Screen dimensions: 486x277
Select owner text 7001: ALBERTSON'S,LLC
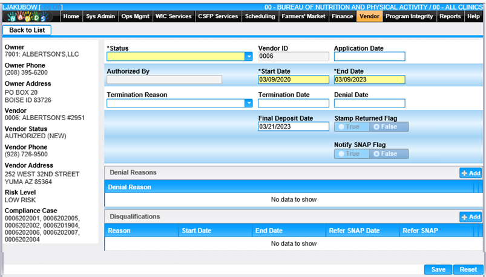[x=42, y=54]
